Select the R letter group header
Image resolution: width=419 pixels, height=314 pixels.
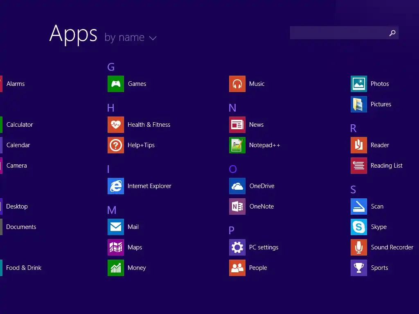coord(353,128)
